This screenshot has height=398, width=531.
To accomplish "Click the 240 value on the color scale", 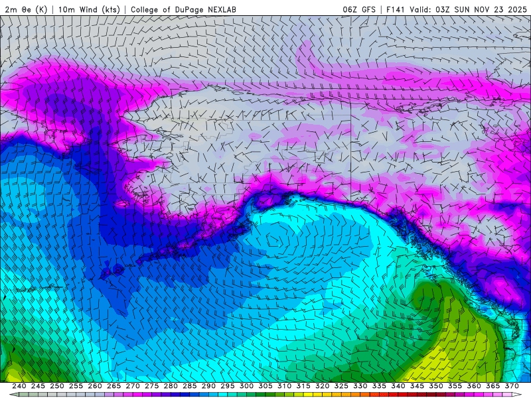I will pos(19,386).
